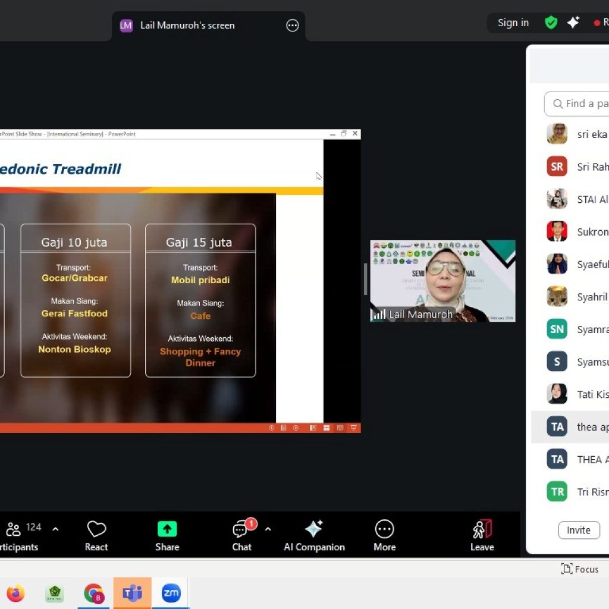Open the screen share options ellipsis
Screen dimensions: 609x609
point(293,26)
